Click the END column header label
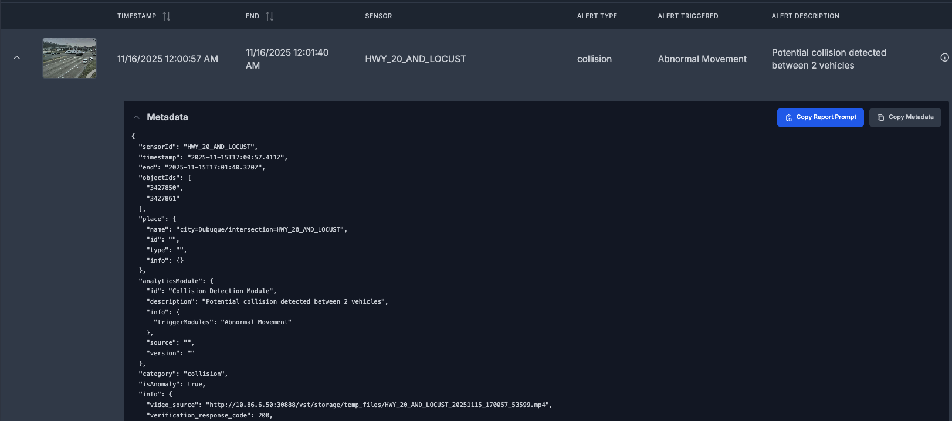Viewport: 952px width, 421px height. 252,16
